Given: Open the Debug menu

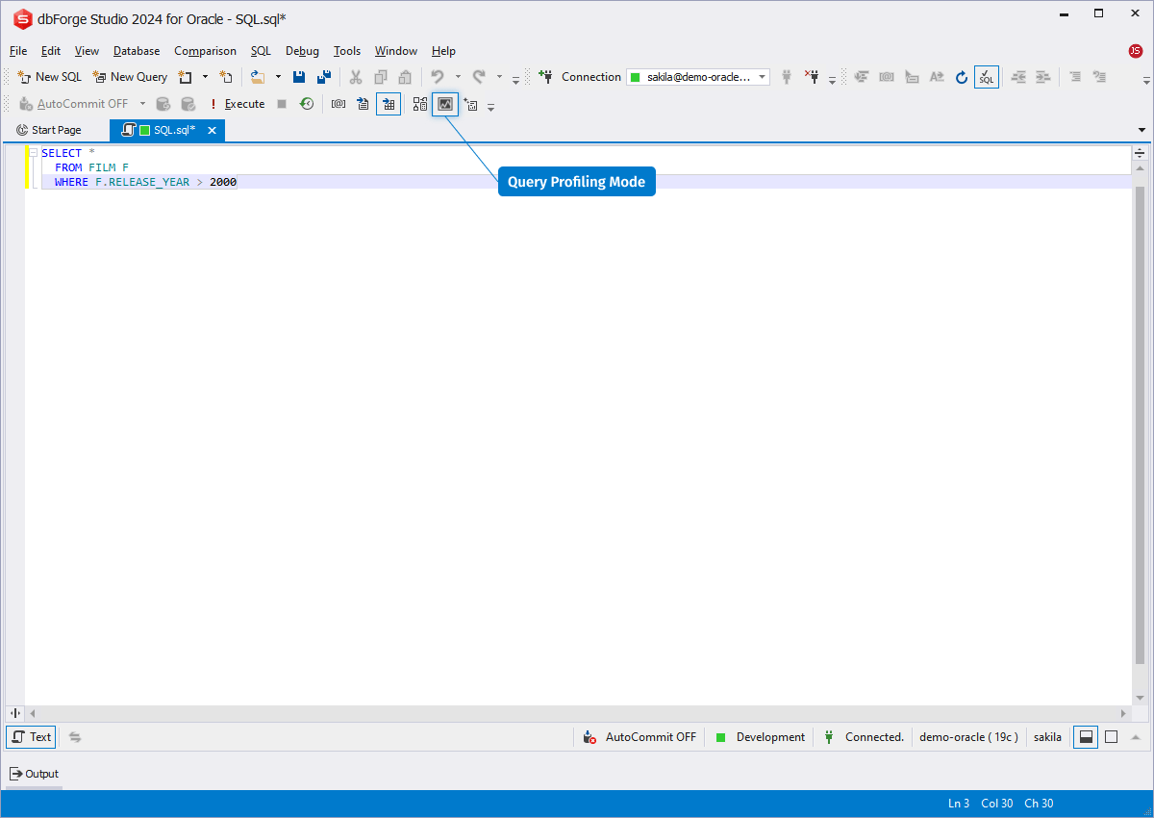Looking at the screenshot, I should click(x=302, y=51).
